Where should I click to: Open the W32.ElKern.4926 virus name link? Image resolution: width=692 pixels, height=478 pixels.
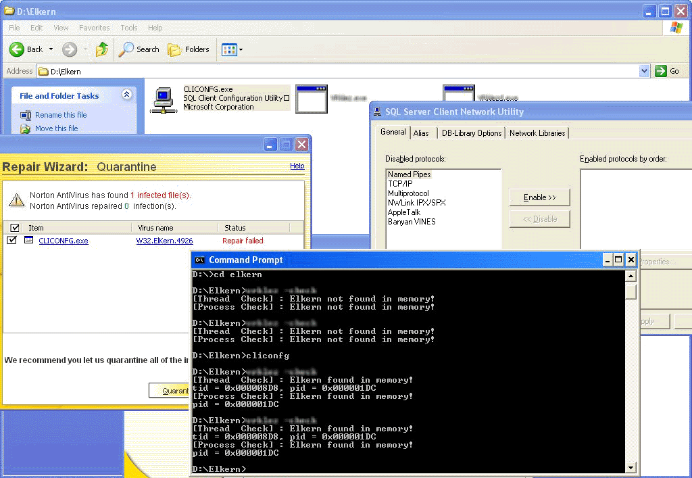164,241
